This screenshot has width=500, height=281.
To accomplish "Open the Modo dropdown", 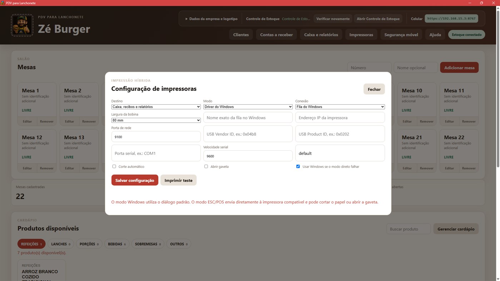I will pos(248,107).
